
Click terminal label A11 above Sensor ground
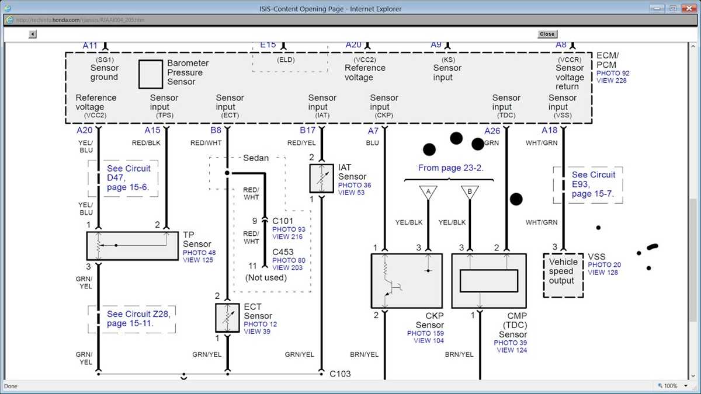(91, 45)
